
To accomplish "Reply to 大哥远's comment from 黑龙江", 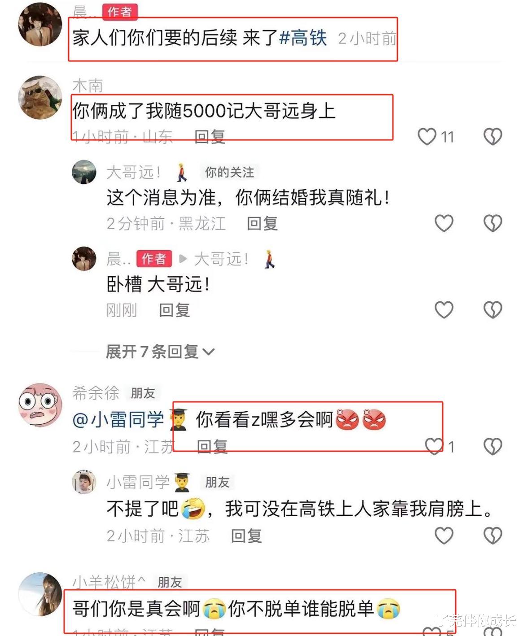I will 262,223.
